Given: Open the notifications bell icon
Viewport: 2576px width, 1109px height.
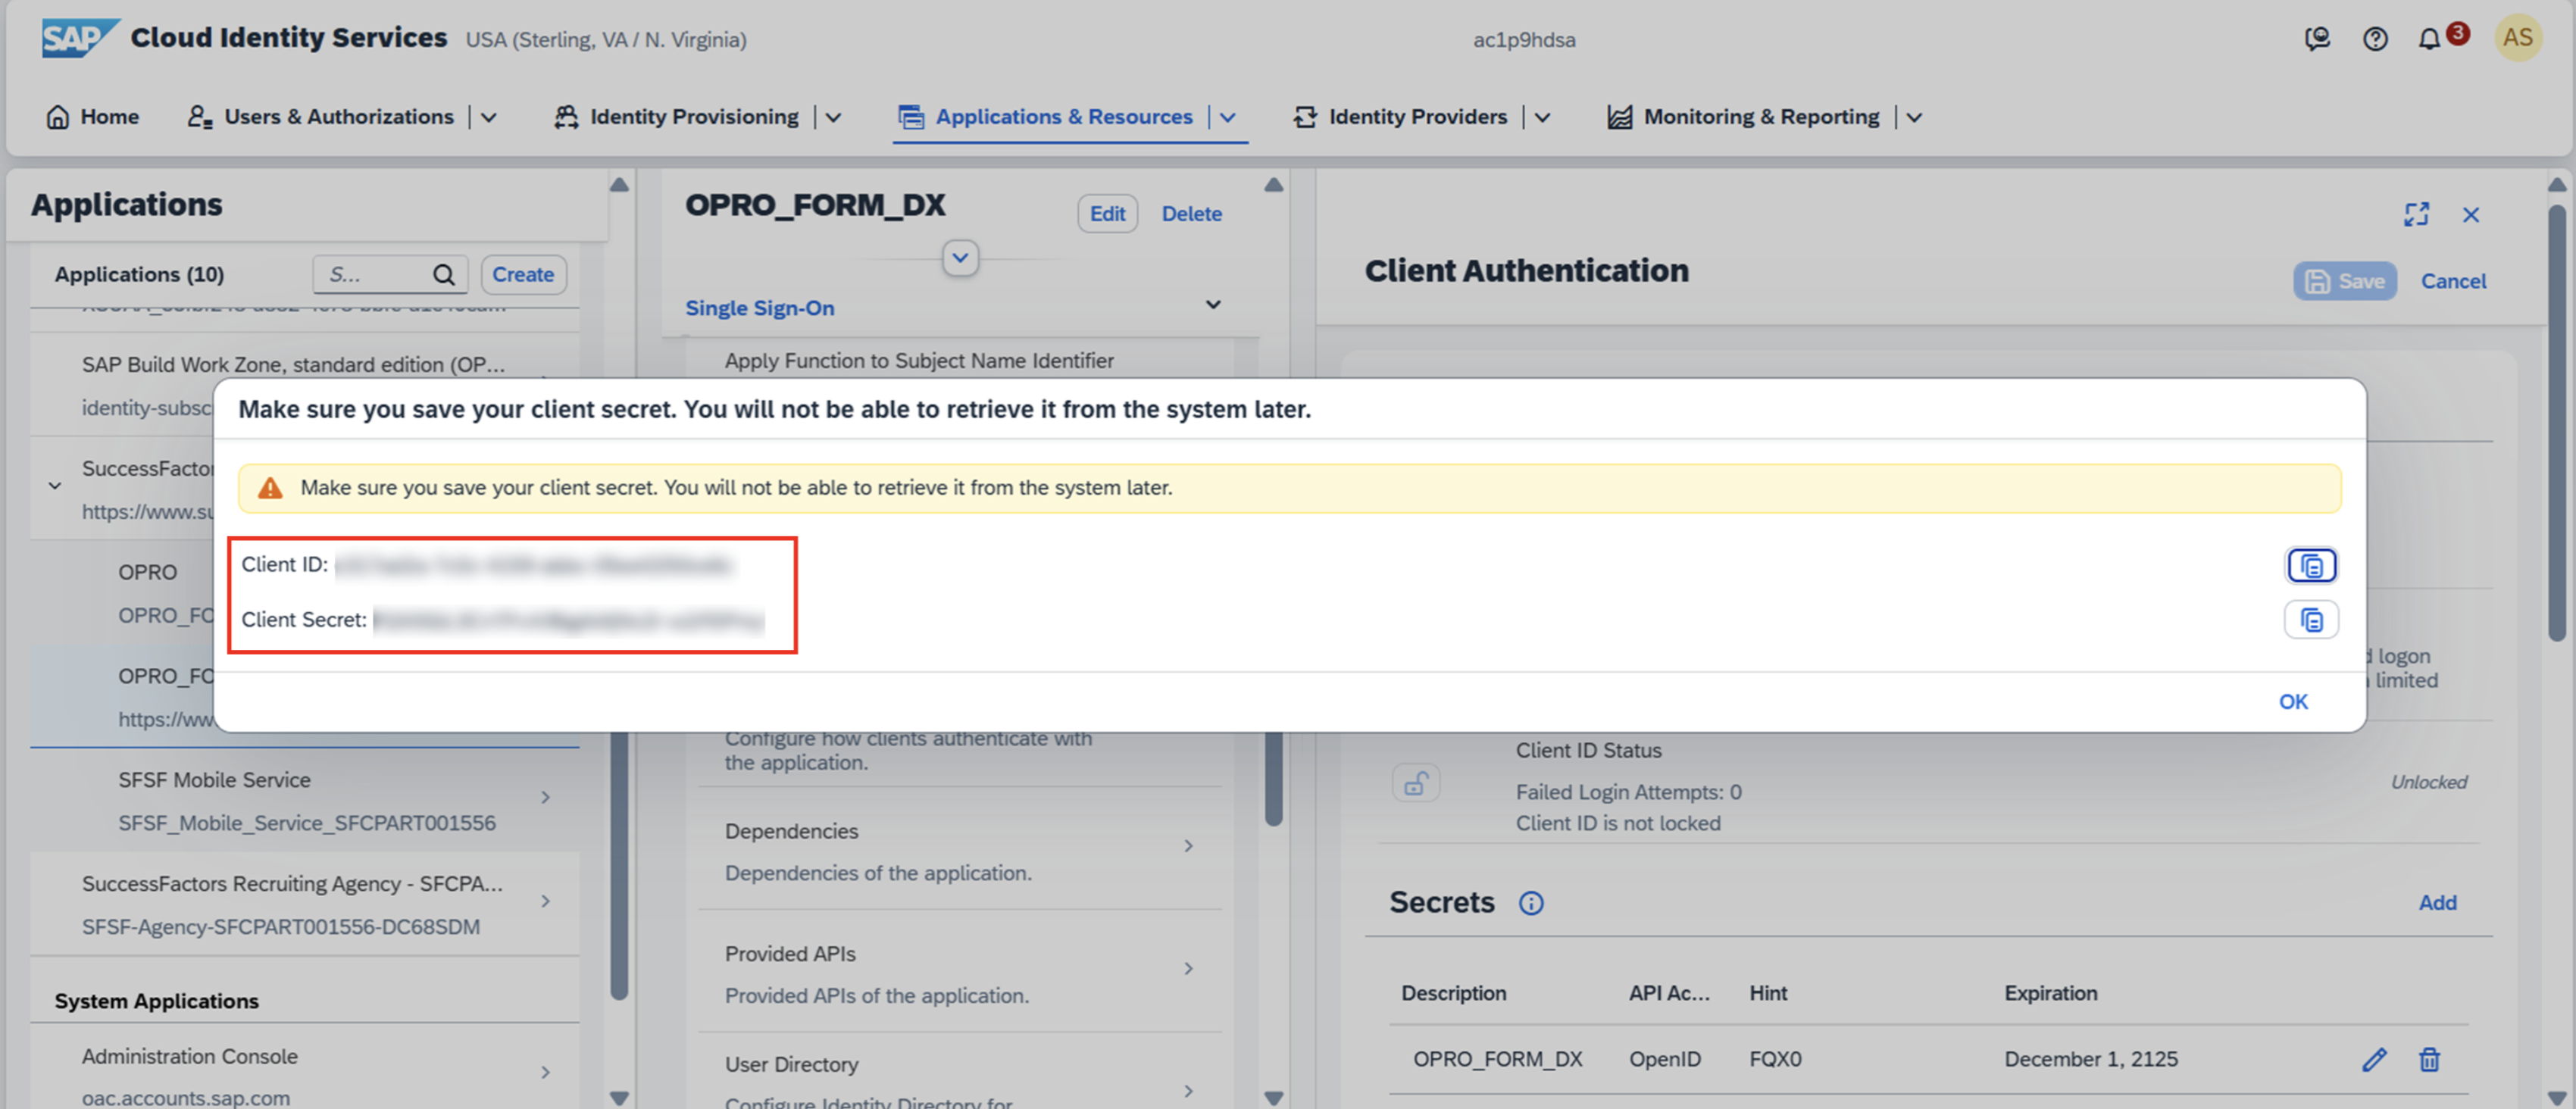Looking at the screenshot, I should point(2428,39).
